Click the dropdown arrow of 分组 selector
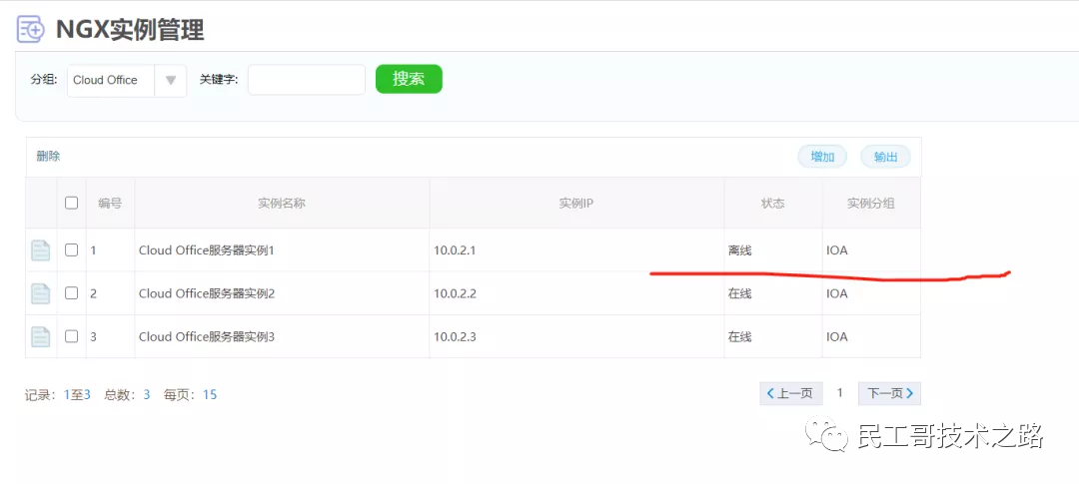The width and height of the screenshot is (1079, 484). click(x=171, y=81)
